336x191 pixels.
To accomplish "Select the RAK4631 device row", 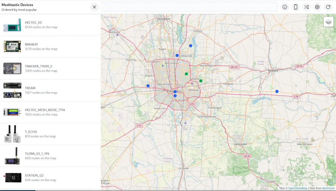I will pyautogui.click(x=50, y=46).
